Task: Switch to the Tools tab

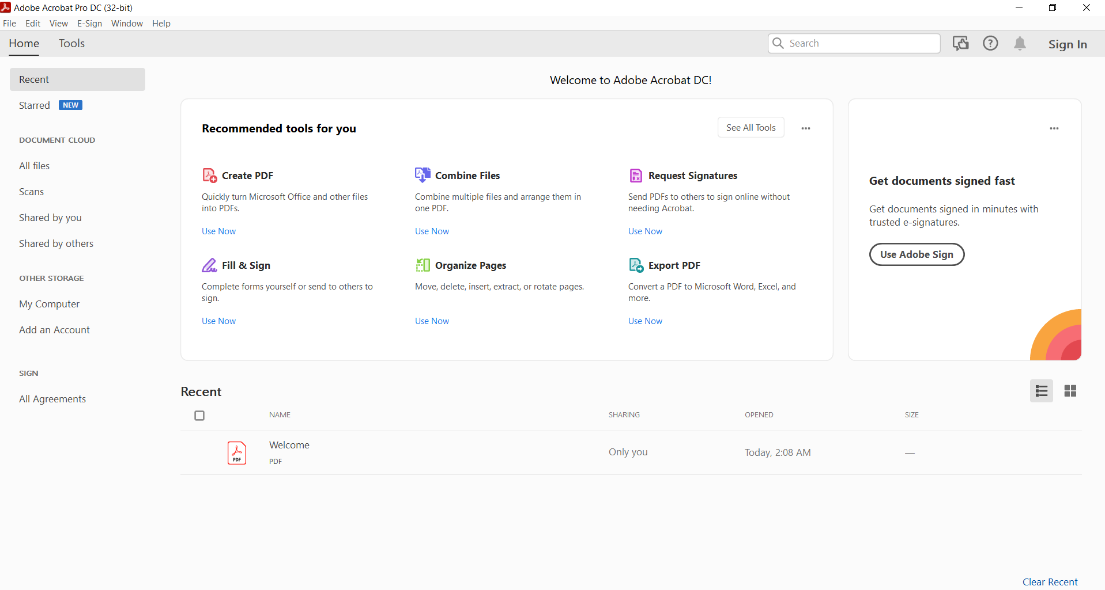Action: coord(71,44)
